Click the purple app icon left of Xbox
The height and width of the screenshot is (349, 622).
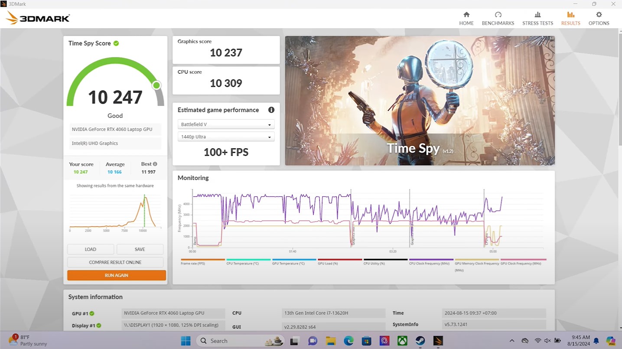click(384, 341)
